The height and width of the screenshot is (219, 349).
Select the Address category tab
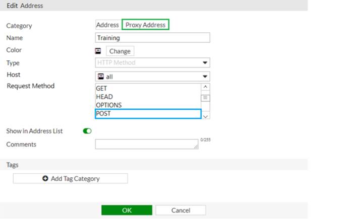point(107,25)
